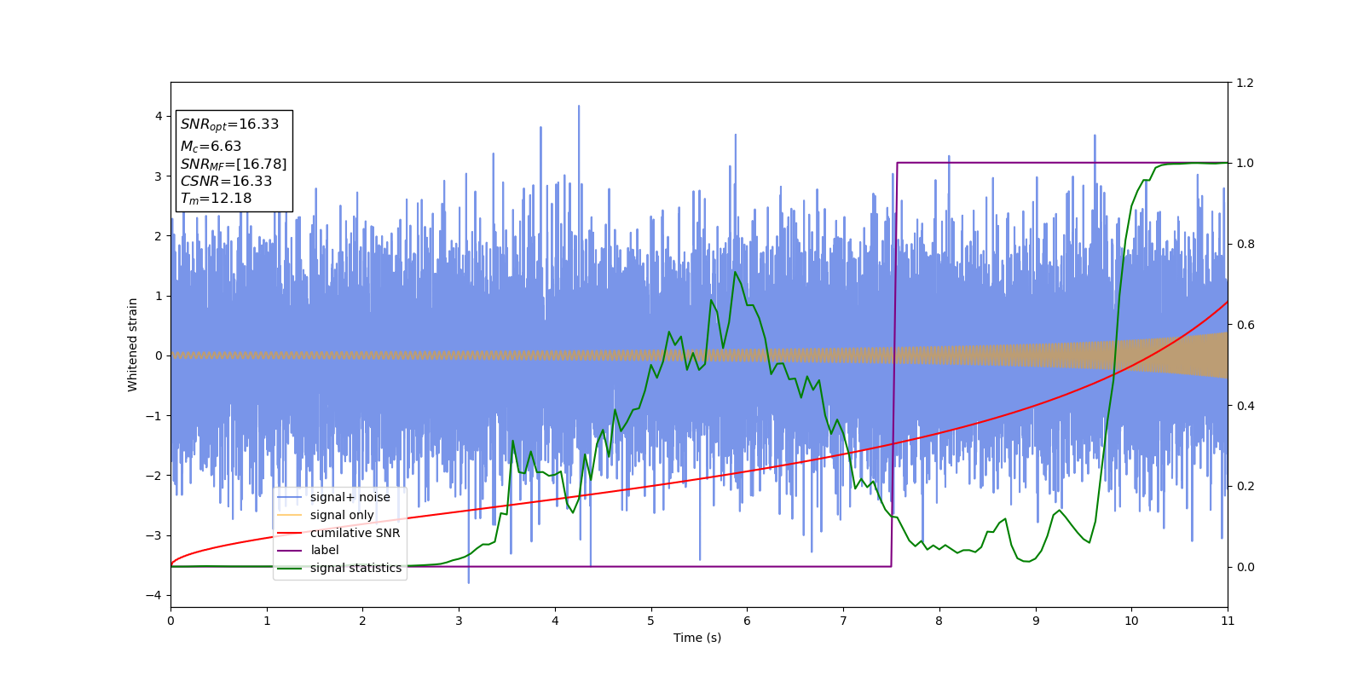This screenshot has height=682, width=1364.
Task: Click the 'Time (s)' x-axis label
Action: (697, 638)
